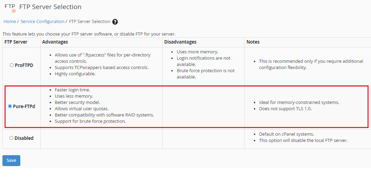Open the help question mark icon
Viewport: 371px width, 188px height.
point(115,22)
